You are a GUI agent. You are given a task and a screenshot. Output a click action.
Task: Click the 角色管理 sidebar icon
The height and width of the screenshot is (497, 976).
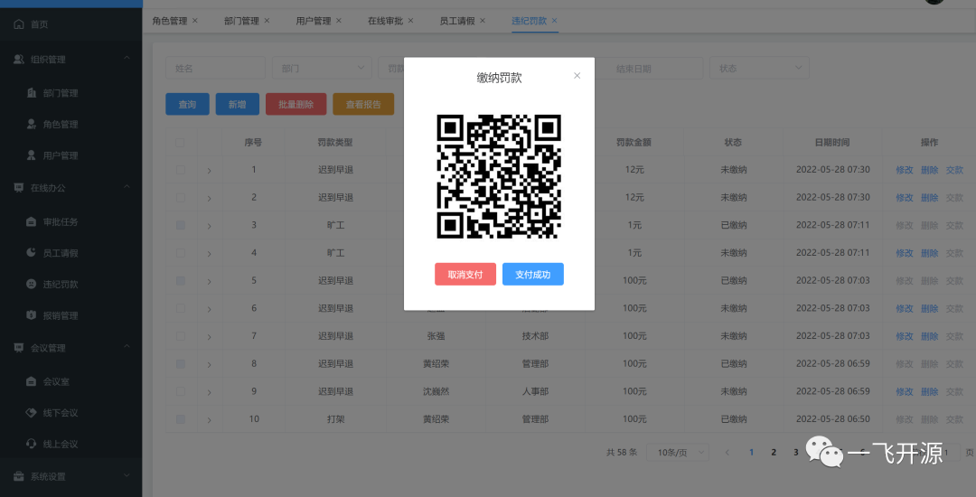click(32, 124)
